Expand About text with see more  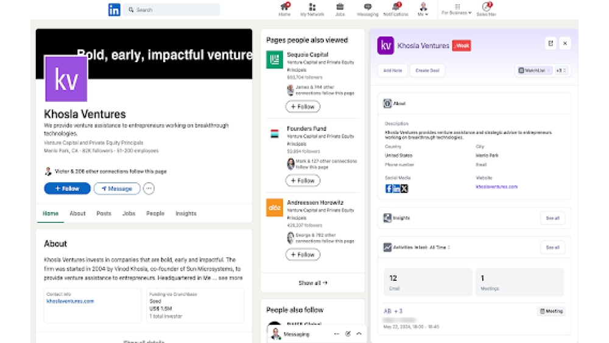pos(230,278)
